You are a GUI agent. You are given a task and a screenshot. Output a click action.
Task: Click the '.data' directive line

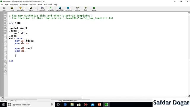[13, 31]
